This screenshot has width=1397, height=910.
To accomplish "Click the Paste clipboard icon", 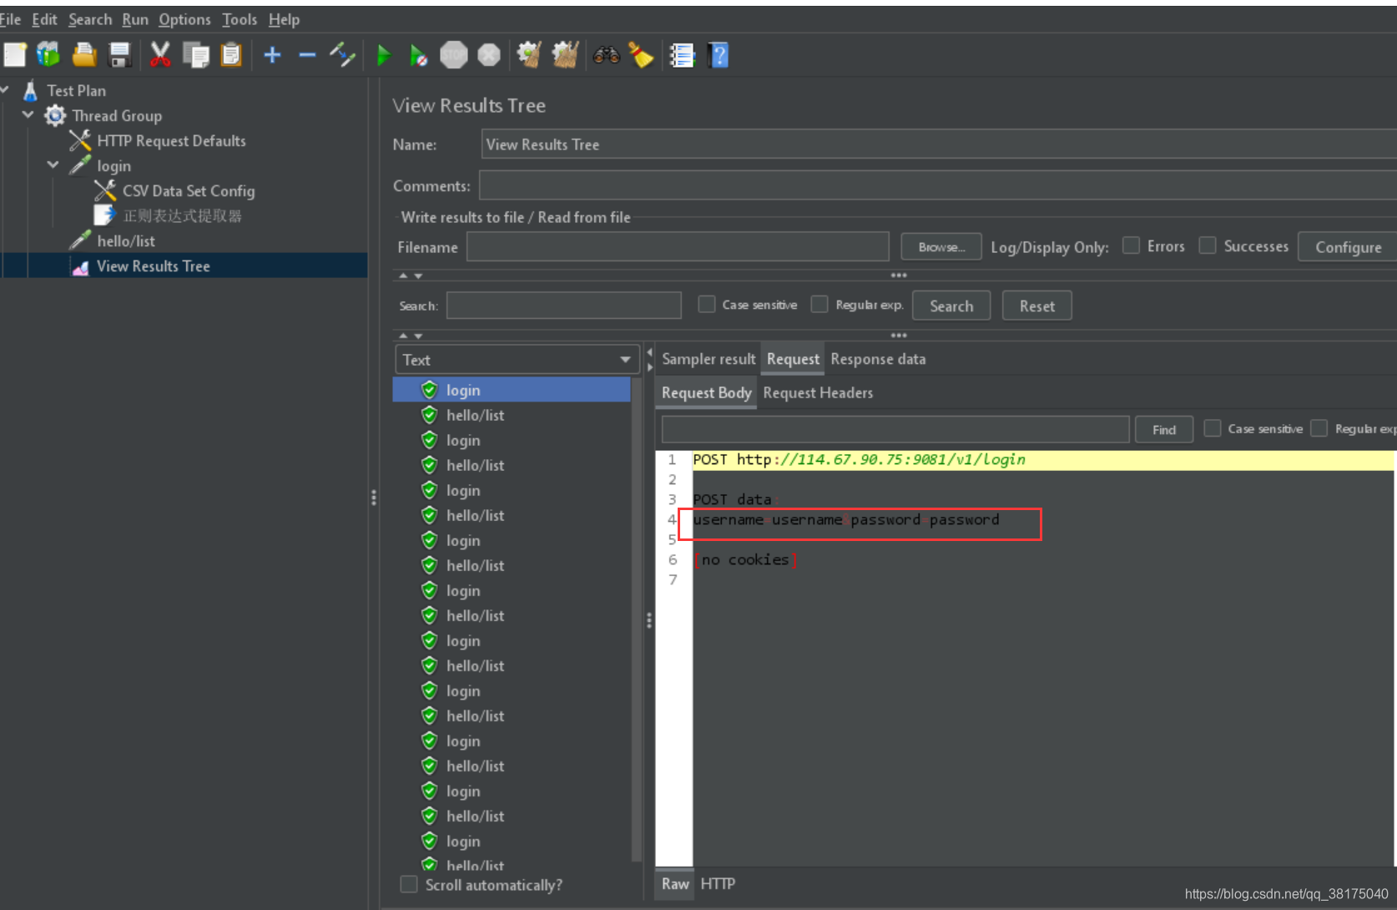I will tap(231, 55).
